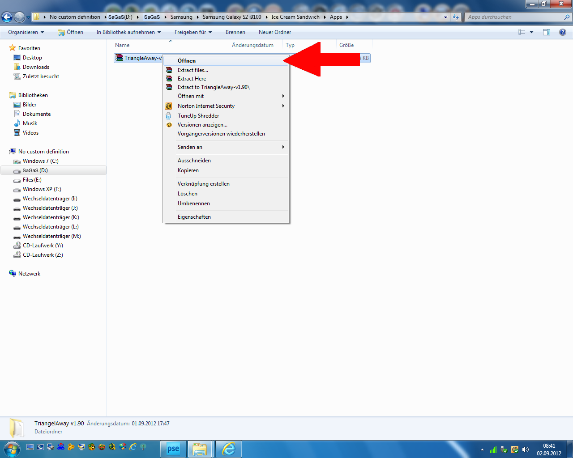Image resolution: width=573 pixels, height=458 pixels.
Task: Click the Öffnen toolbar button
Action: pyautogui.click(x=71, y=32)
